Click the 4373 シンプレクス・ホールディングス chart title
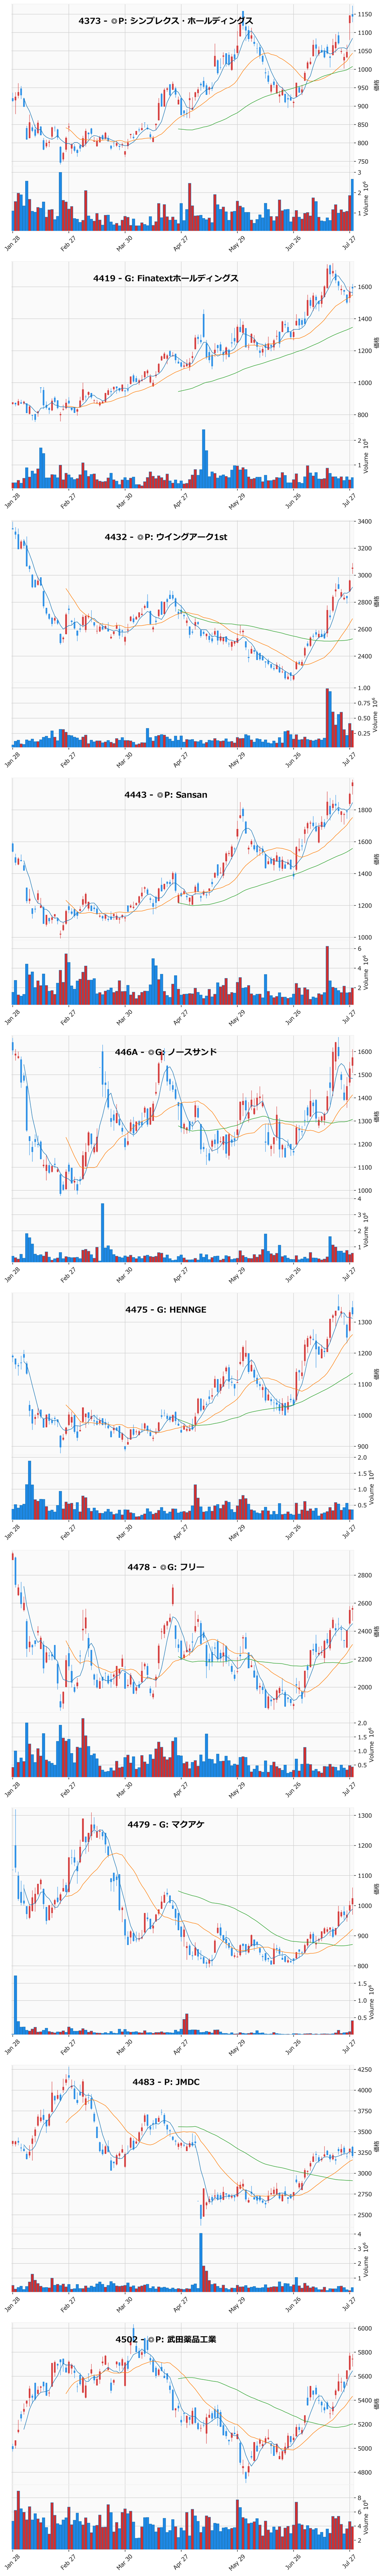Viewport: 384px width, 2576px height. coord(166,21)
